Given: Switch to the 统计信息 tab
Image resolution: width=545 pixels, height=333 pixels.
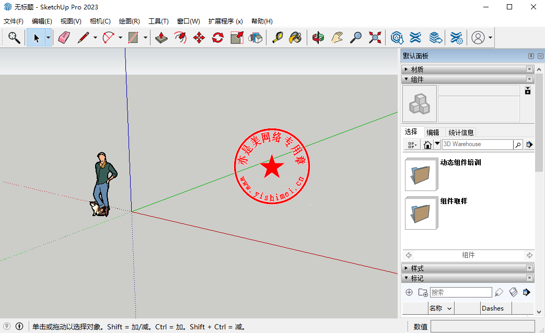Looking at the screenshot, I should [x=461, y=133].
